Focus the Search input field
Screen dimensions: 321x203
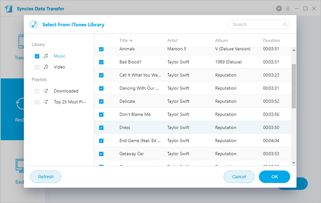click(x=256, y=25)
